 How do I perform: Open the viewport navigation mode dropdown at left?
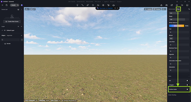click(x=27, y=9)
